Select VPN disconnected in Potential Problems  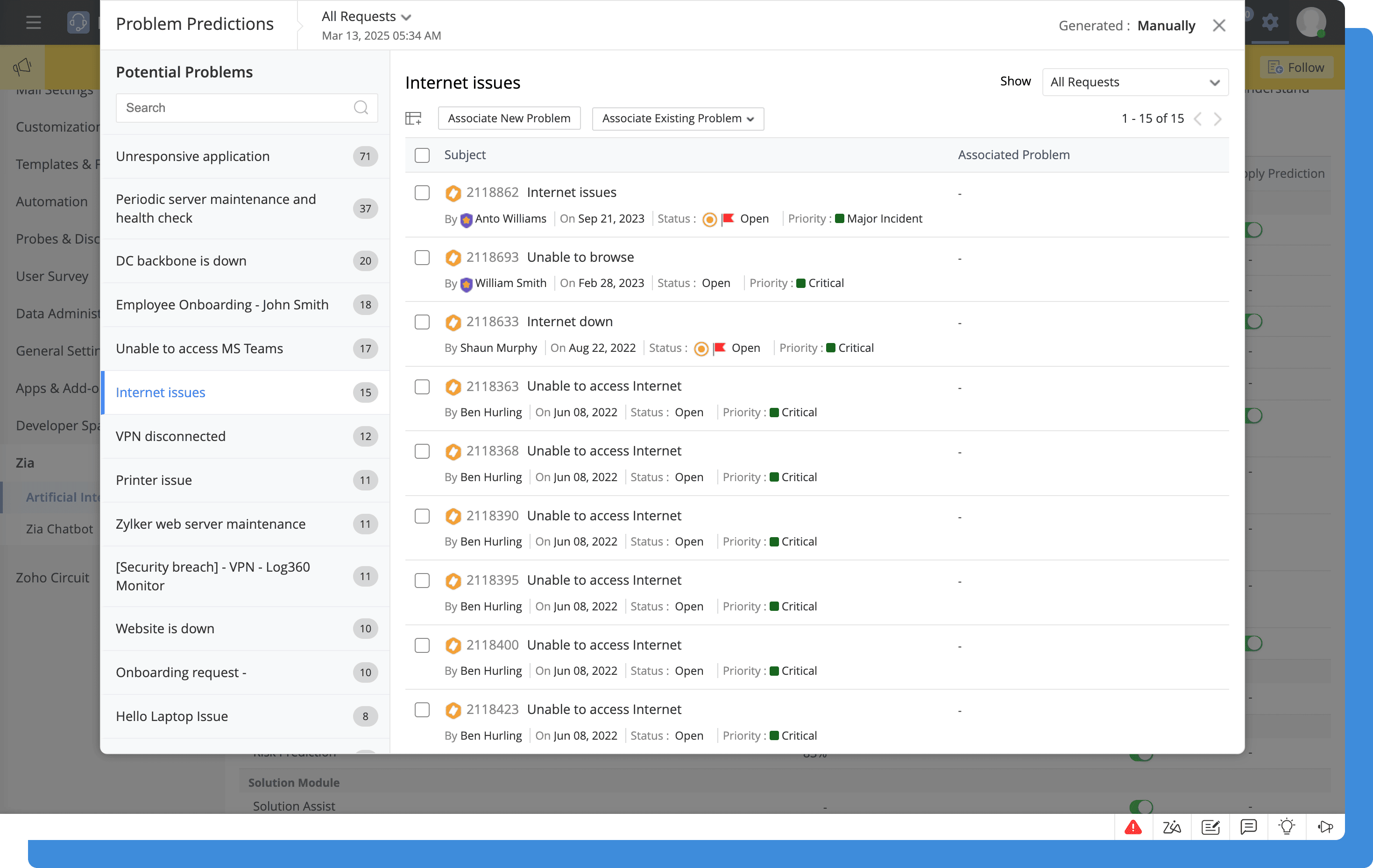[x=170, y=436]
